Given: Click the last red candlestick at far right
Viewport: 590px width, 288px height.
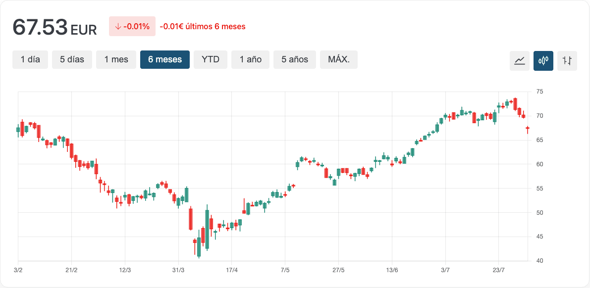Looking at the screenshot, I should (528, 128).
